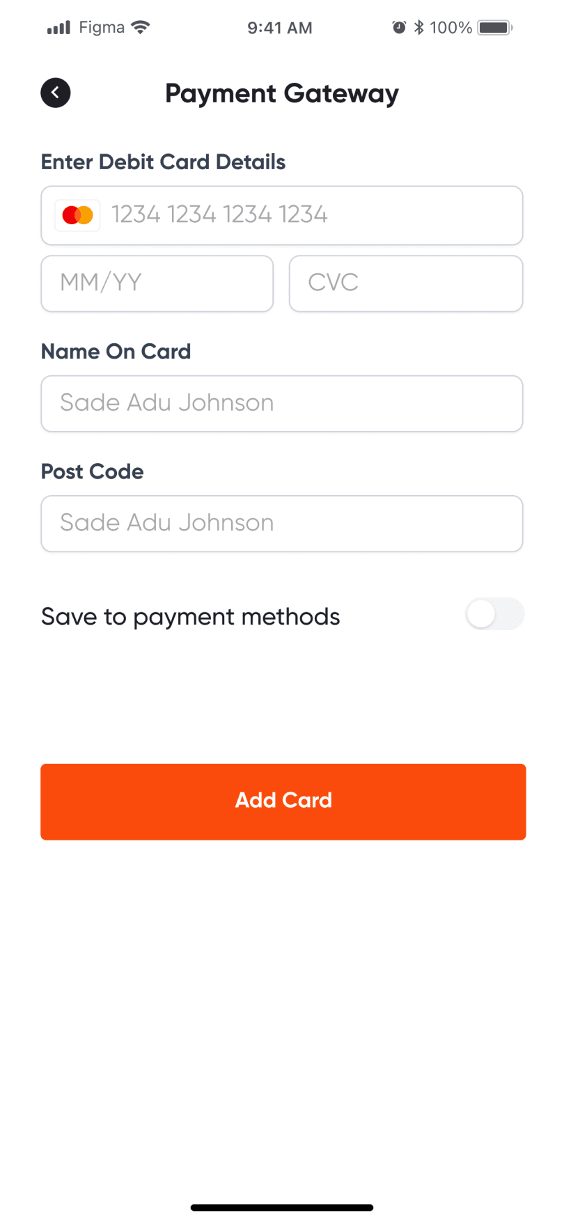Screen dimensions: 564x1222
Task: Select the CVC security code field
Action: coord(406,283)
